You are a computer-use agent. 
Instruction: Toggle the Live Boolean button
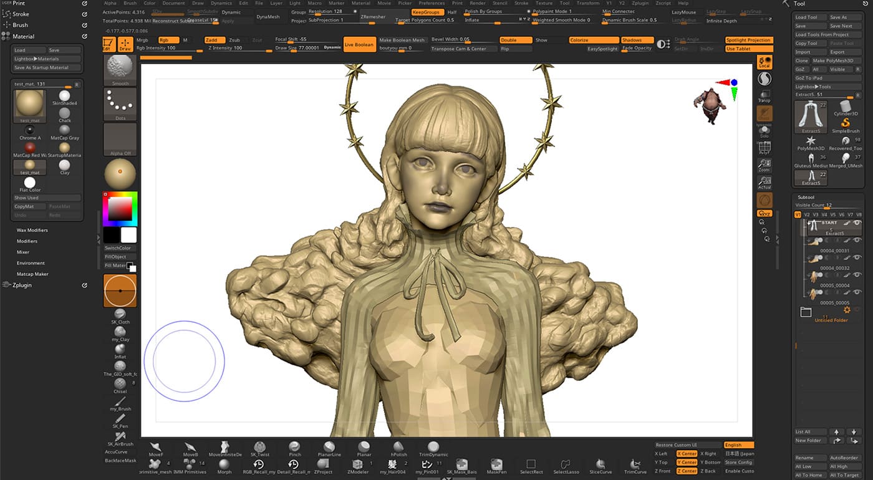[359, 45]
